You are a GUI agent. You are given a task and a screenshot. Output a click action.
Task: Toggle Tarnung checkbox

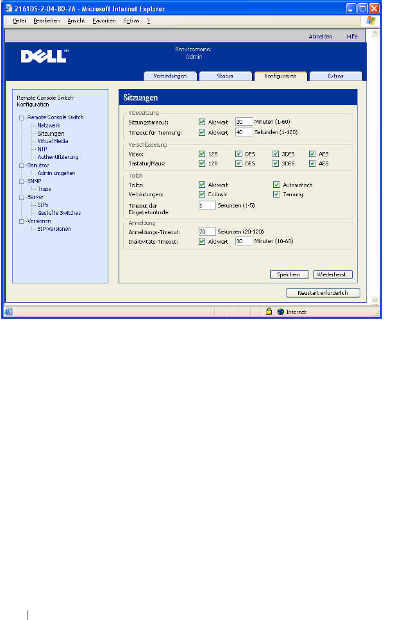(276, 194)
